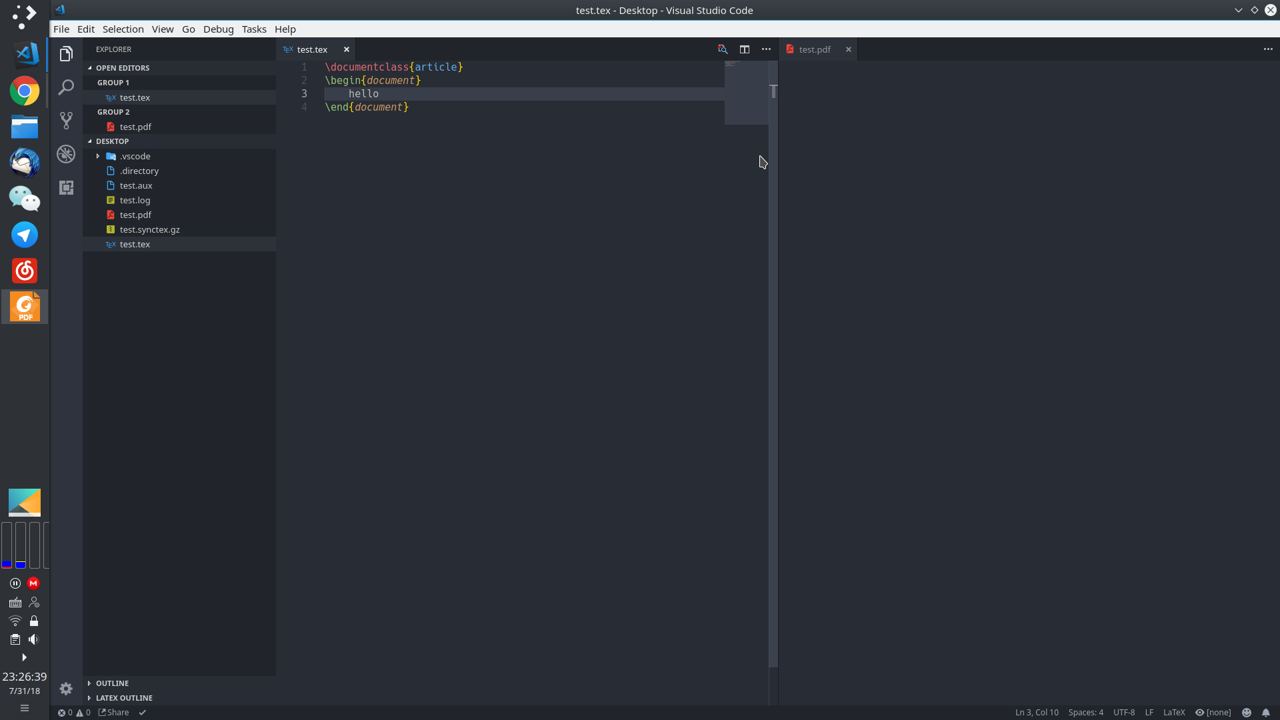Toggle the eye [none] status item
The height and width of the screenshot is (720, 1280).
(1213, 712)
